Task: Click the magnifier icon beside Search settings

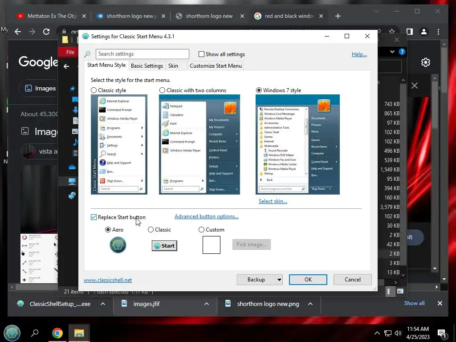Action: click(87, 54)
